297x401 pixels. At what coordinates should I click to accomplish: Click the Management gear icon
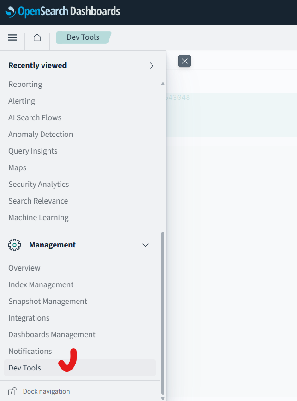click(x=15, y=245)
